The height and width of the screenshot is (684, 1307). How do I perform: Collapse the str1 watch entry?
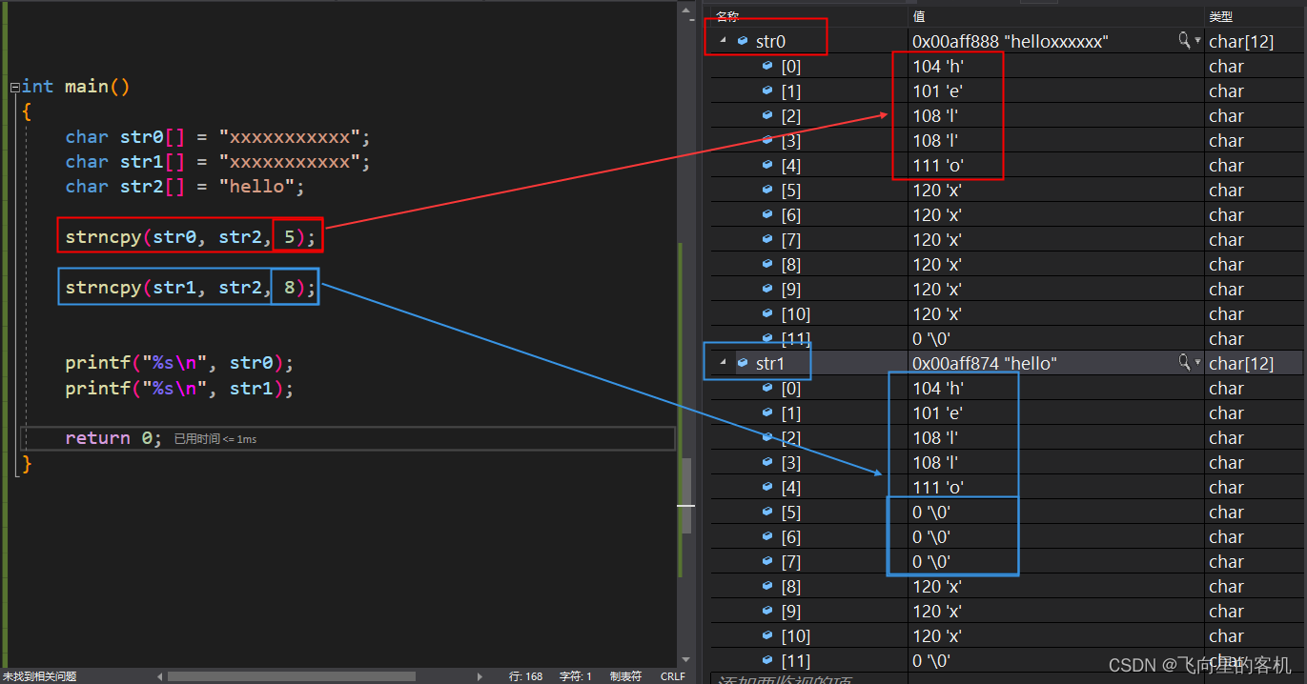tap(722, 363)
